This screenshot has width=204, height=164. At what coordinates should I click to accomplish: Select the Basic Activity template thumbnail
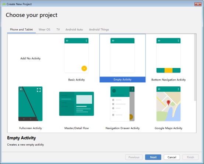pos(76,55)
